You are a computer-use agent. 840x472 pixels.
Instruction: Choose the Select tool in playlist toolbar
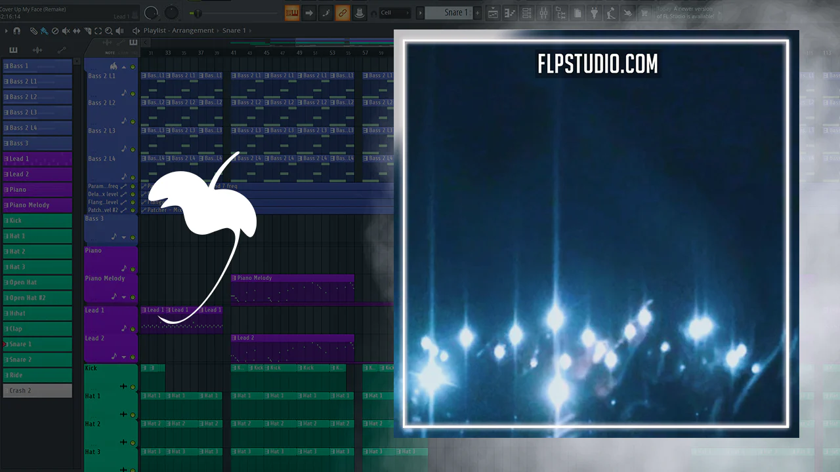tap(98, 31)
